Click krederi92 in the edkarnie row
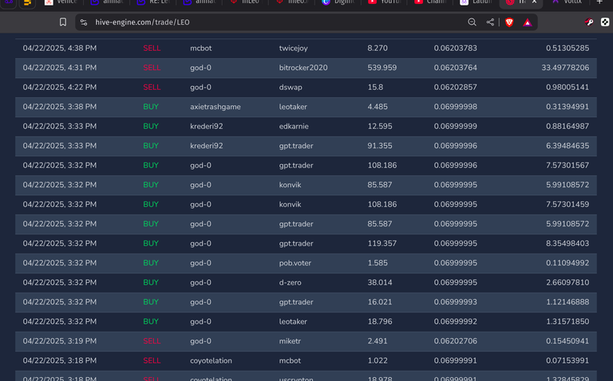This screenshot has width=613, height=381. tap(207, 127)
